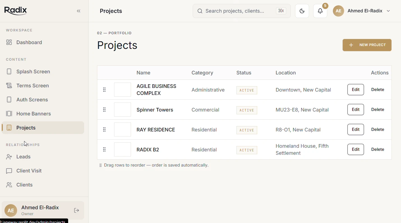Click the Spinner Towers thumbnail
Image resolution: width=401 pixels, height=223 pixels.
click(x=123, y=110)
